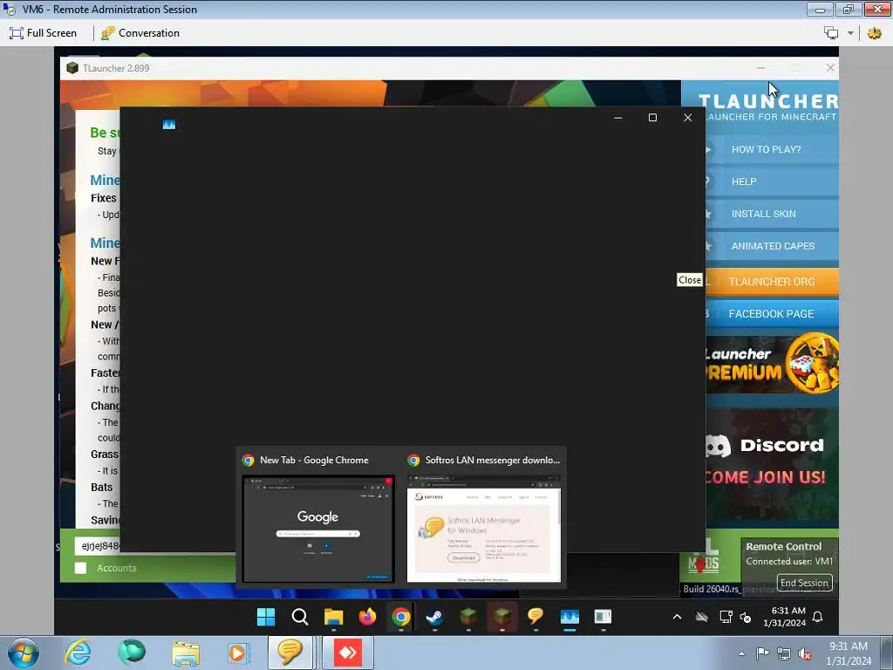End the remote control session

click(803, 583)
